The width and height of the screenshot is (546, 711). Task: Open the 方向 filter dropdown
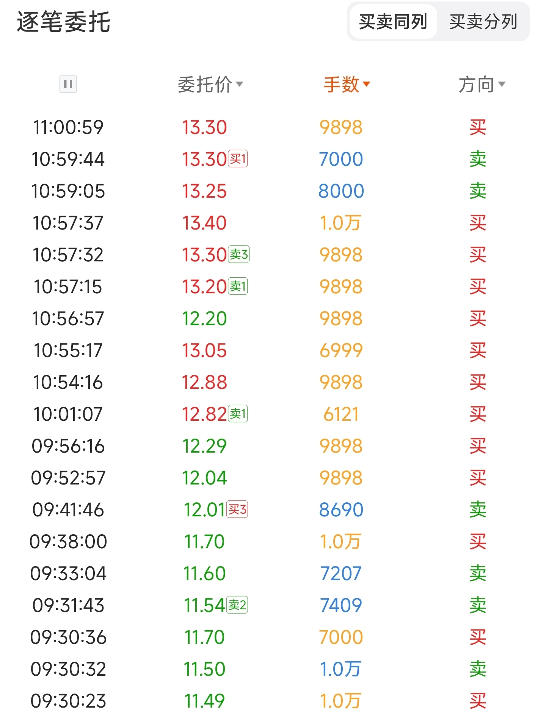(482, 84)
